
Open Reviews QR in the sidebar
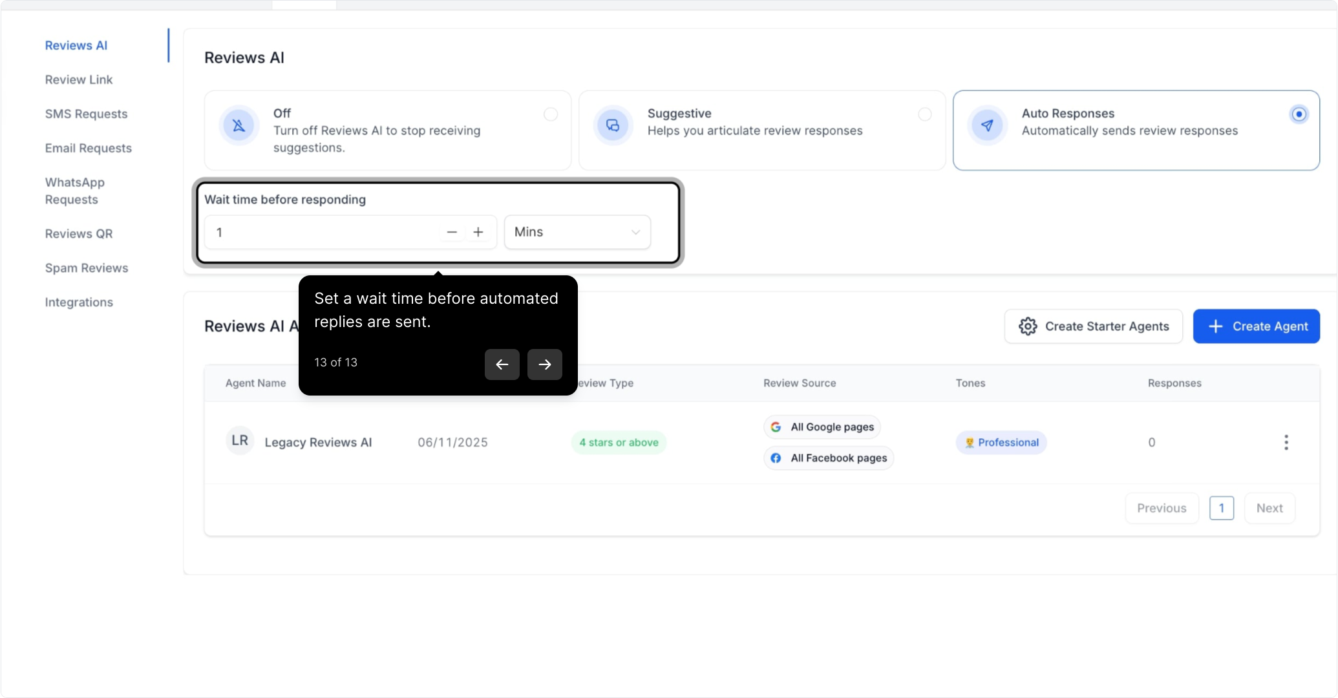tap(79, 233)
